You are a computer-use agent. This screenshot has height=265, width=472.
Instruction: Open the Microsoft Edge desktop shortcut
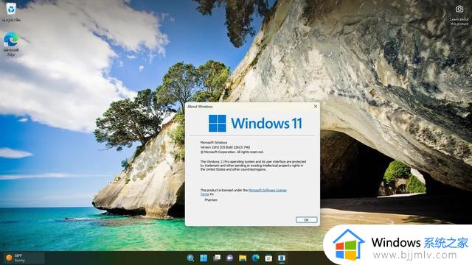11,44
